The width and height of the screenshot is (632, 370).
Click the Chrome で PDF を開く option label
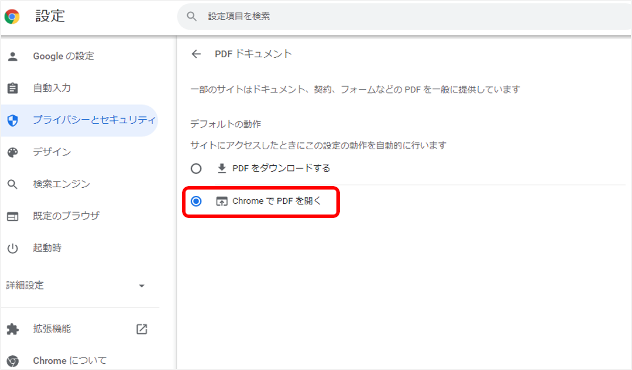276,201
